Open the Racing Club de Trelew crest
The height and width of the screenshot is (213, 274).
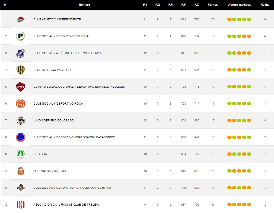point(20,205)
